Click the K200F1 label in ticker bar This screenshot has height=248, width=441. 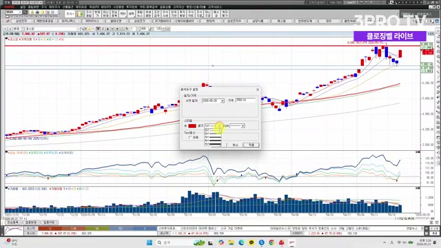click(297, 234)
